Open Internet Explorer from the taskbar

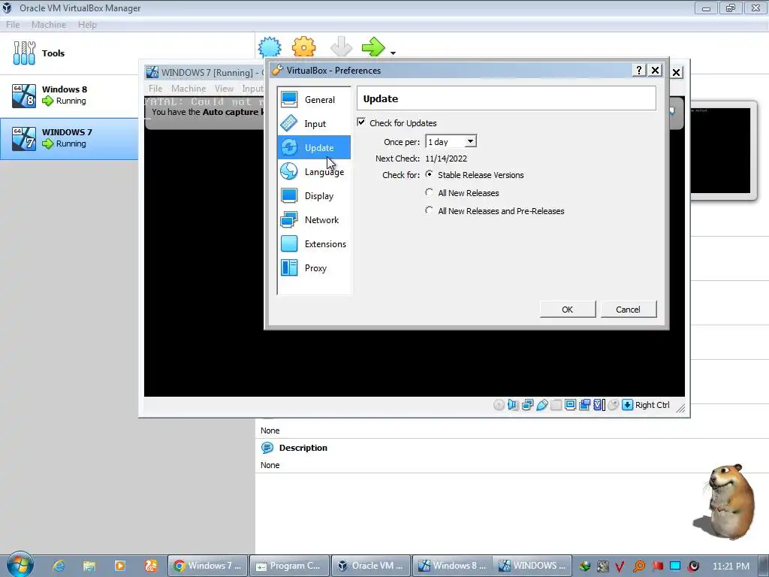point(59,566)
